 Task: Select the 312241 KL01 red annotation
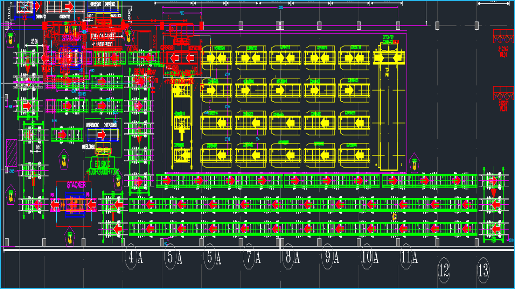pyautogui.click(x=503, y=106)
